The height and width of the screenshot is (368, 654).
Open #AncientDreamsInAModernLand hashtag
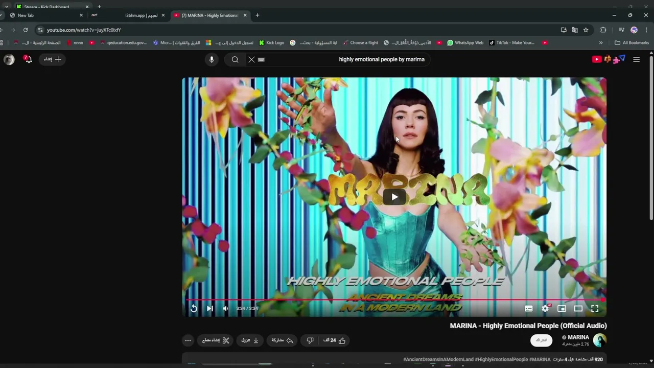coord(438,359)
